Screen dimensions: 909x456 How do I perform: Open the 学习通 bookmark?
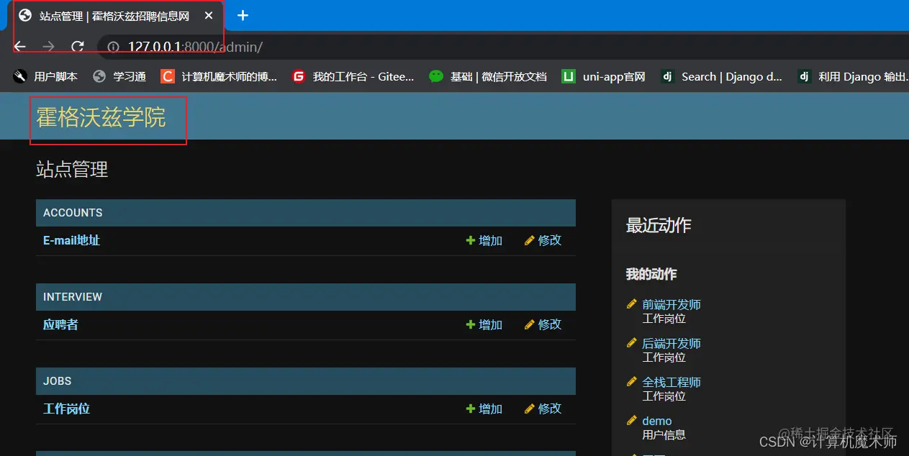[119, 76]
